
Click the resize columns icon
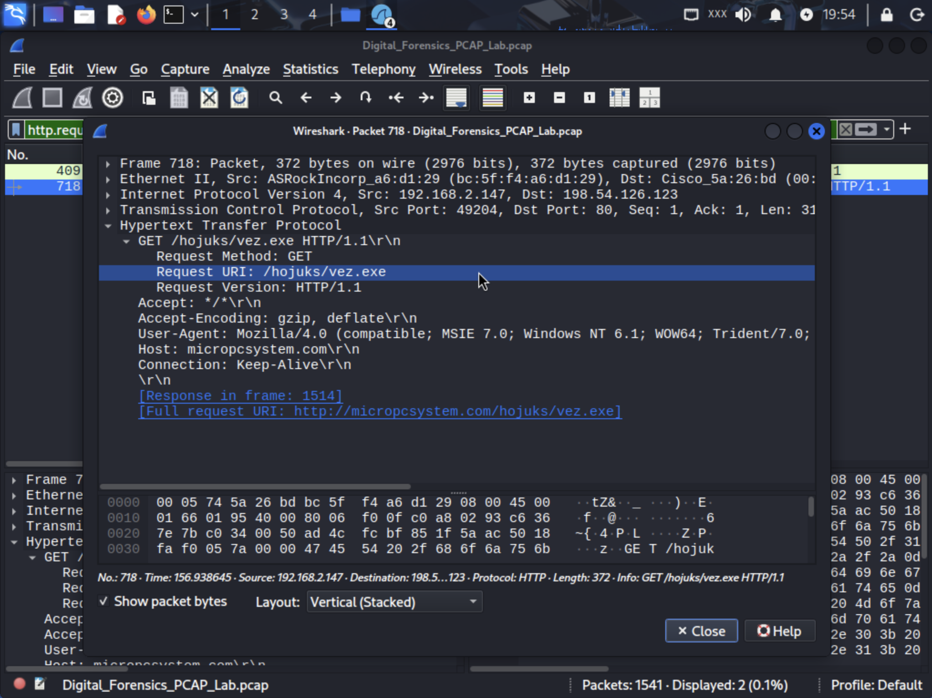619,98
